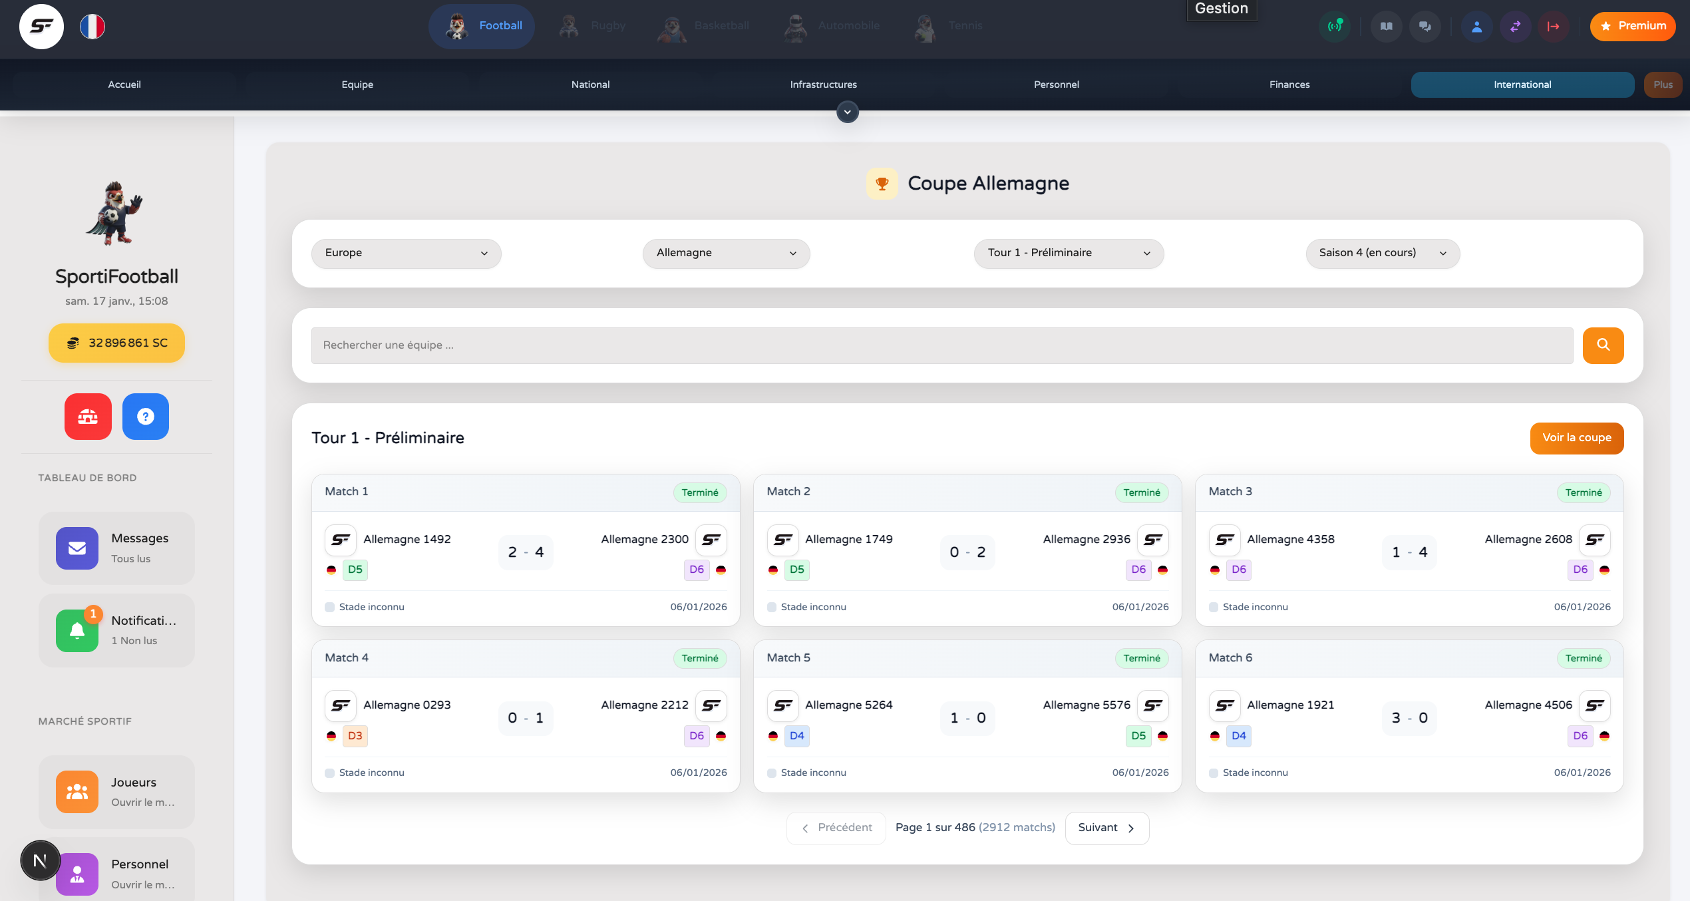Expand the Tour 1 - Préliminaire dropdown
The height and width of the screenshot is (901, 1690).
point(1069,253)
